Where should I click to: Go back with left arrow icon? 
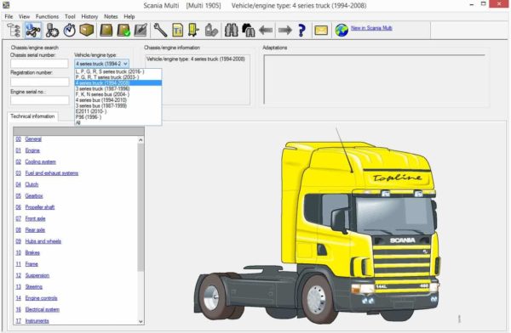[266, 31]
